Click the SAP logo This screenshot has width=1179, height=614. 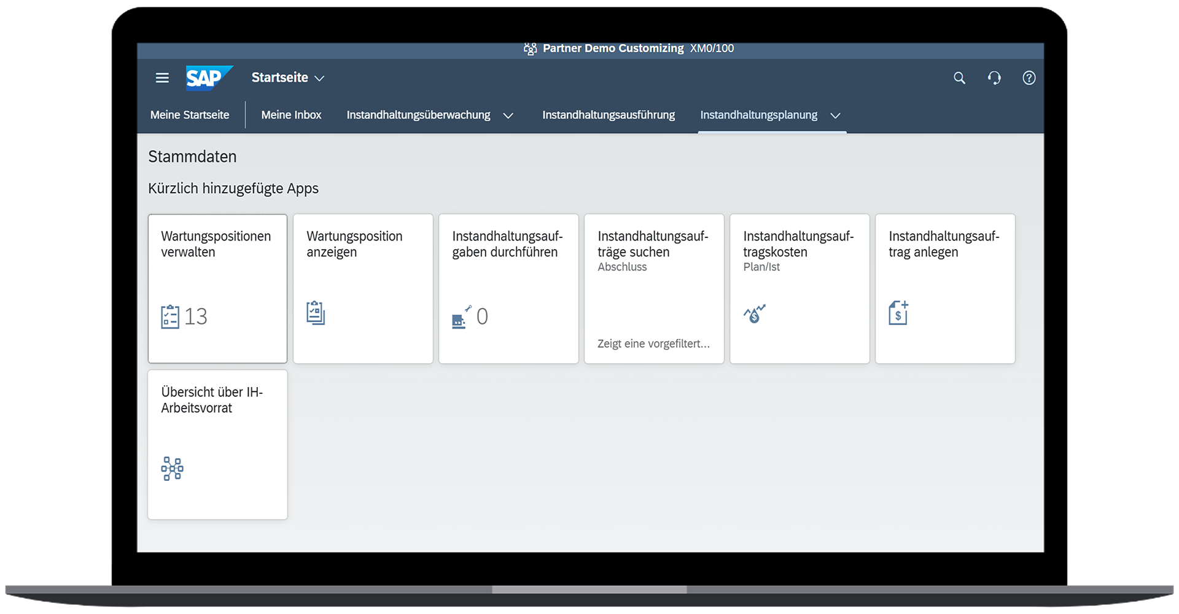[x=208, y=78]
